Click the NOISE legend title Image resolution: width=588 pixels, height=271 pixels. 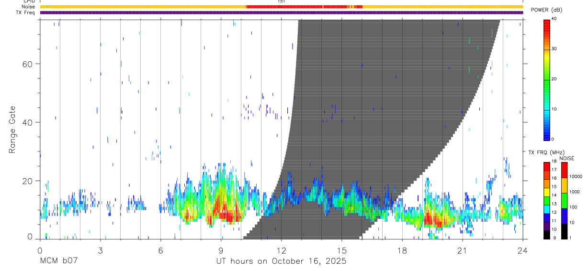click(567, 159)
